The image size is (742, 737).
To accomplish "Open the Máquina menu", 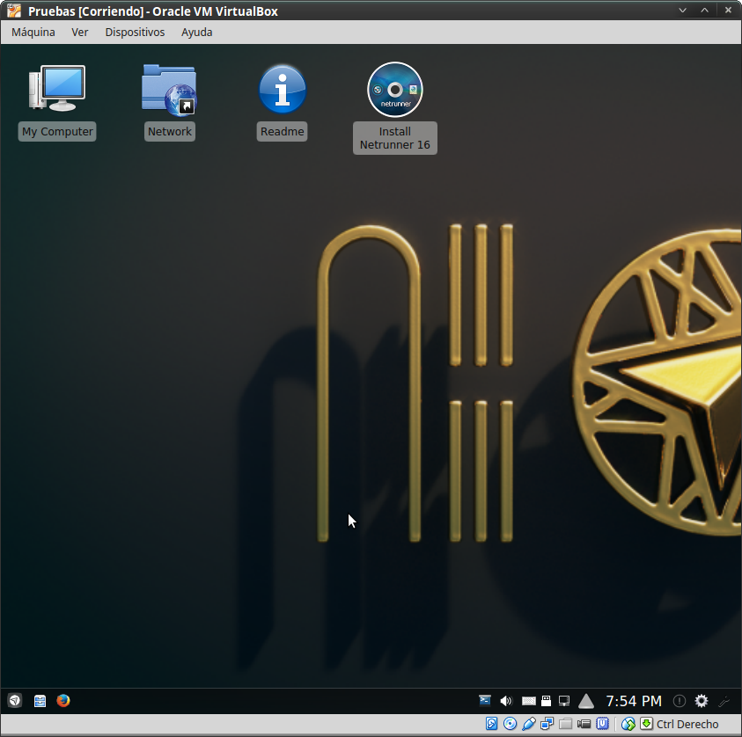I will pyautogui.click(x=33, y=32).
